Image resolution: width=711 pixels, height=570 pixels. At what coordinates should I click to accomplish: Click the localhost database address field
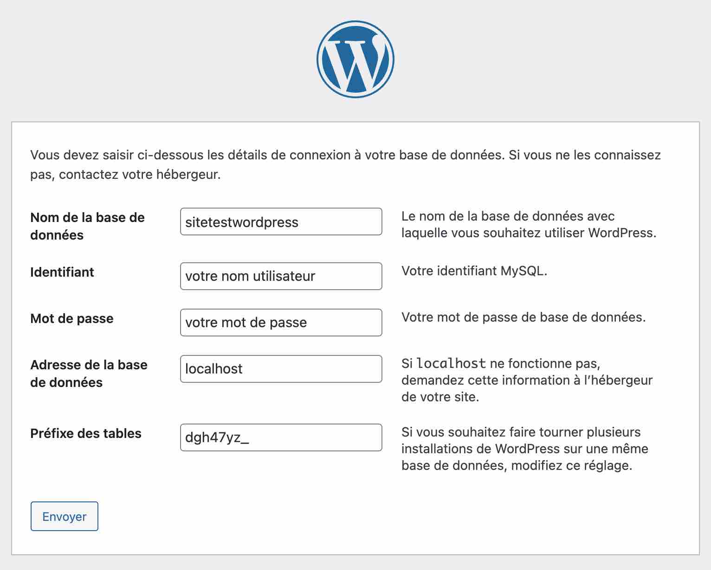click(x=280, y=369)
